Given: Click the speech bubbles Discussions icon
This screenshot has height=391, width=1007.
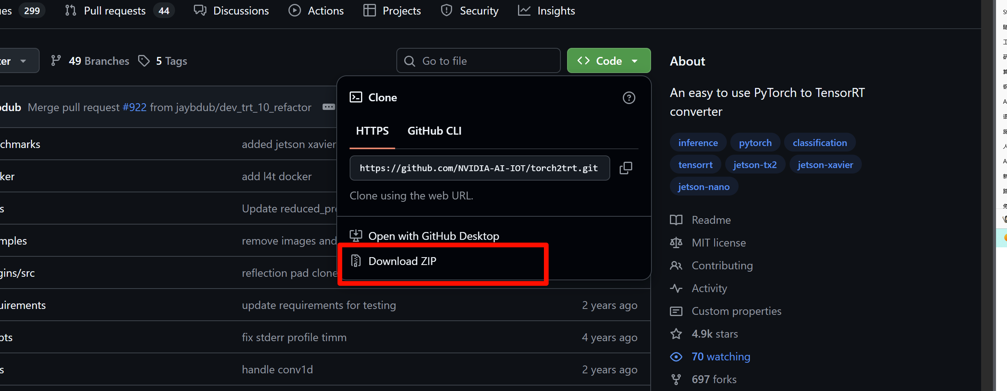Looking at the screenshot, I should pos(200,10).
